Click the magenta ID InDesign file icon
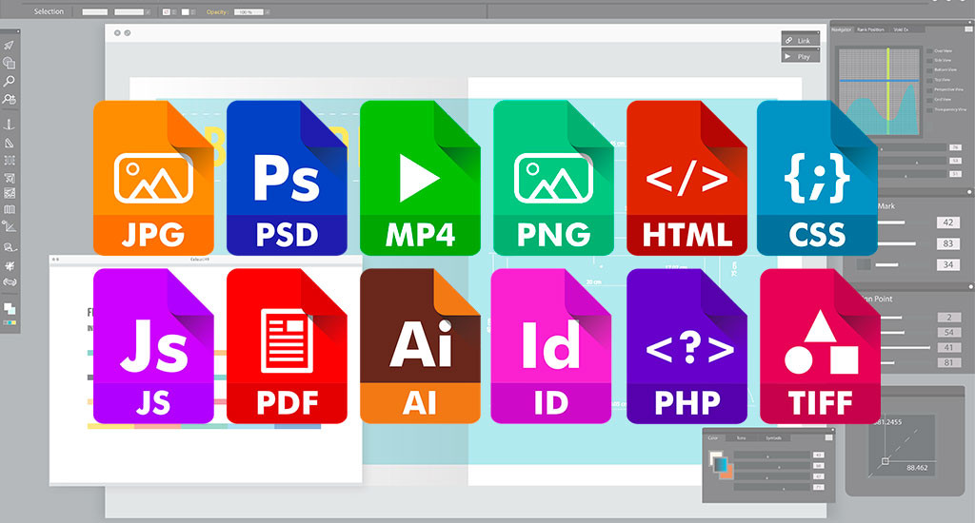Image resolution: width=975 pixels, height=523 pixels. click(551, 346)
